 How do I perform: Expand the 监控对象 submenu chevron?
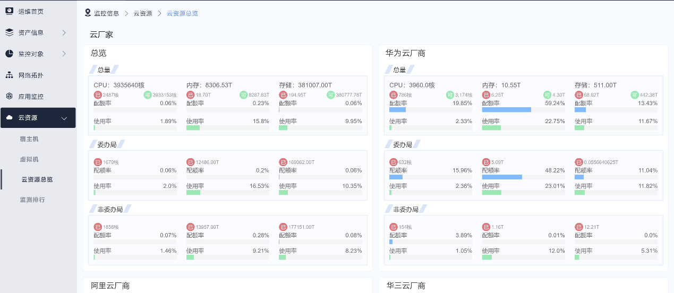point(64,54)
